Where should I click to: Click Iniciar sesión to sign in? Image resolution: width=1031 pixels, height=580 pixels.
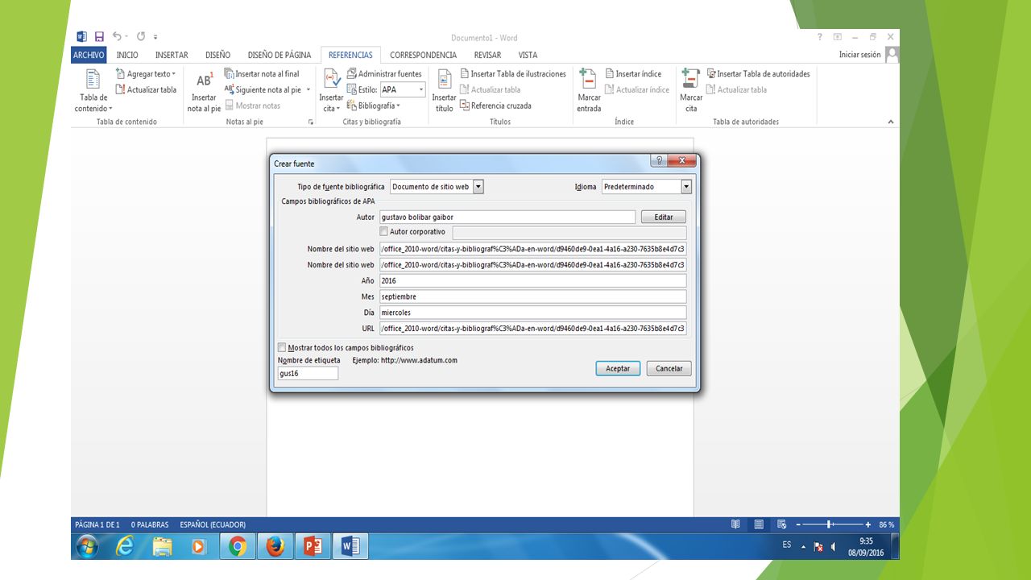click(860, 55)
